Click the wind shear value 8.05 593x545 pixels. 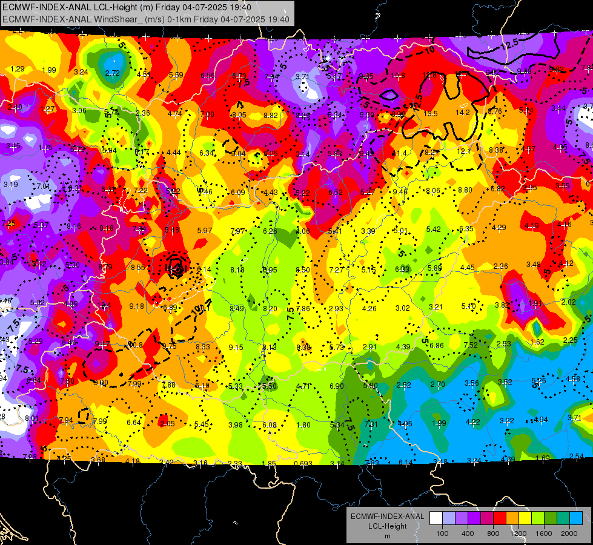coord(239,114)
